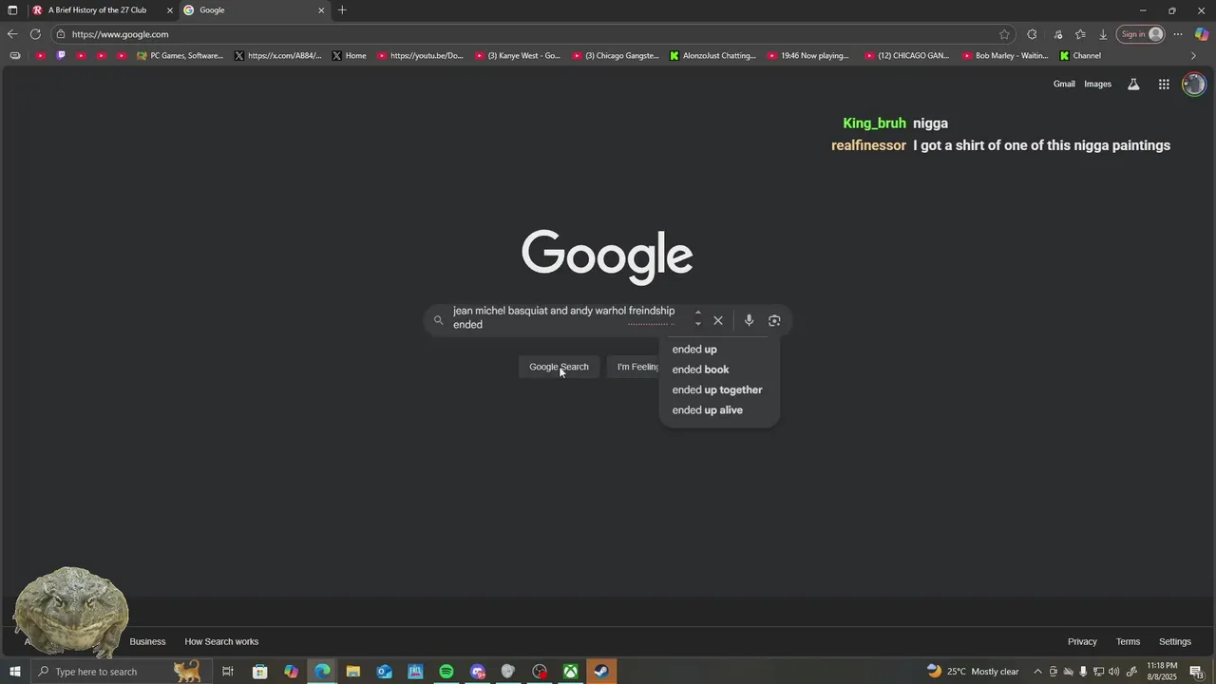The height and width of the screenshot is (684, 1216).
Task: Open the Windows Start menu
Action: click(14, 672)
